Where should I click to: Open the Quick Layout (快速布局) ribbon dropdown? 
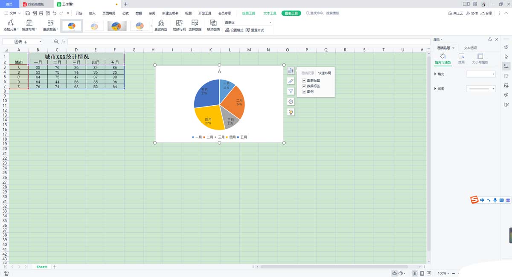click(29, 26)
